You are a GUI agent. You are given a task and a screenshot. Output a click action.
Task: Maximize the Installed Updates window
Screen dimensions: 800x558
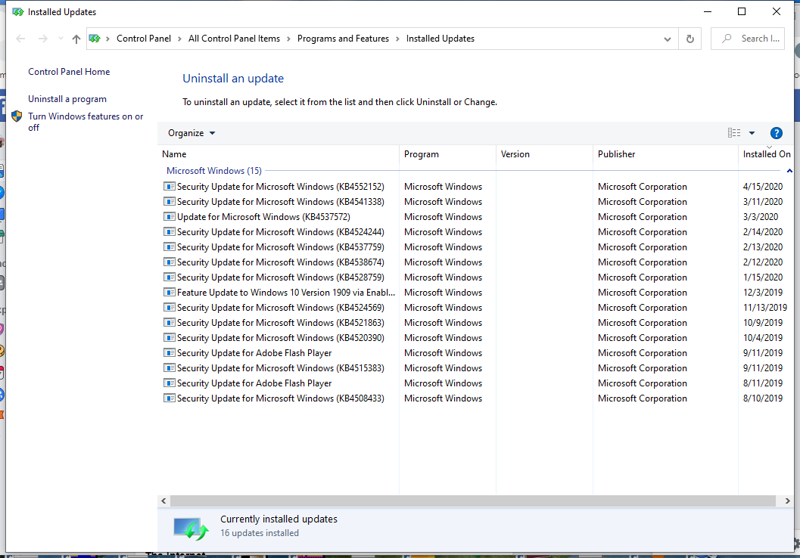tap(742, 12)
